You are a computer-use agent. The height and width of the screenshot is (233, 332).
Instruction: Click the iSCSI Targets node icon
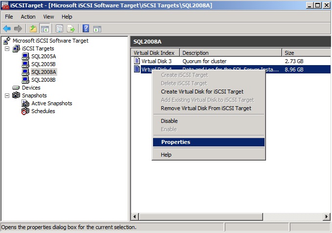click(16, 48)
